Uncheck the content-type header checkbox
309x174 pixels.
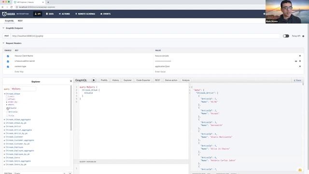click(x=8, y=67)
